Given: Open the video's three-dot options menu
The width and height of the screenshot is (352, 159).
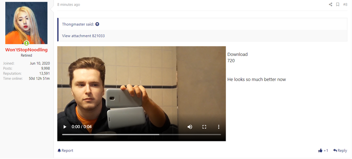Looking at the screenshot, I should coord(219,127).
